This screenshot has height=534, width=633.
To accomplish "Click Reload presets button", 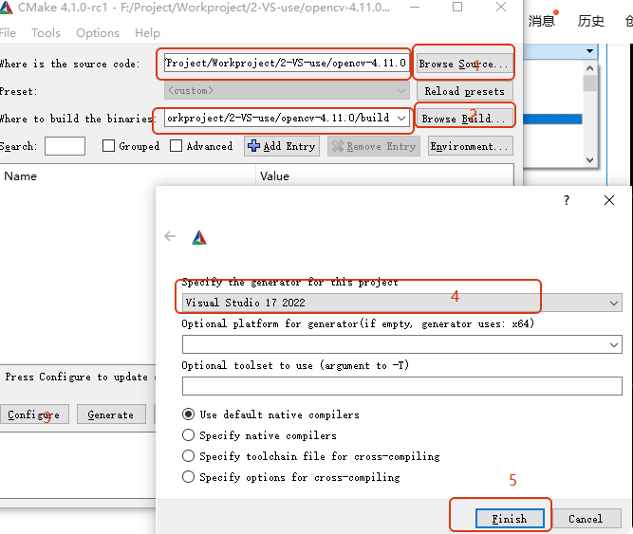I will click(x=464, y=91).
